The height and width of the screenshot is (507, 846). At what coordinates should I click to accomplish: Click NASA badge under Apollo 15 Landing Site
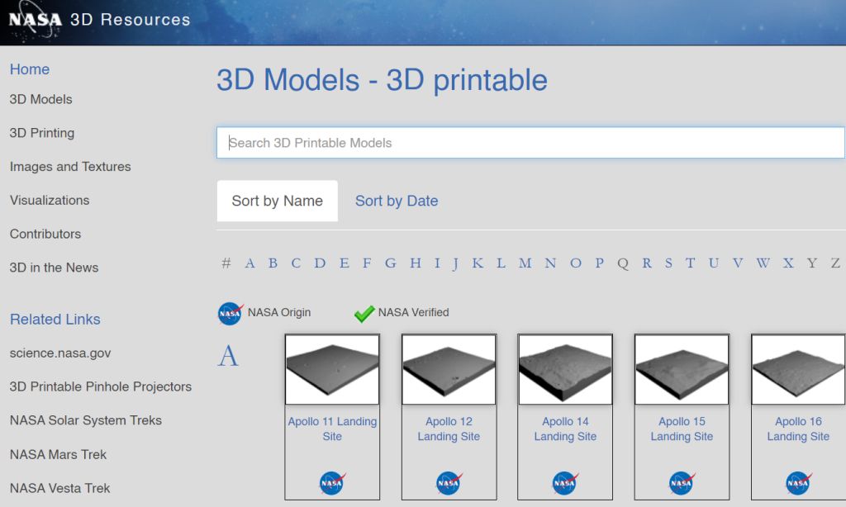(x=682, y=482)
